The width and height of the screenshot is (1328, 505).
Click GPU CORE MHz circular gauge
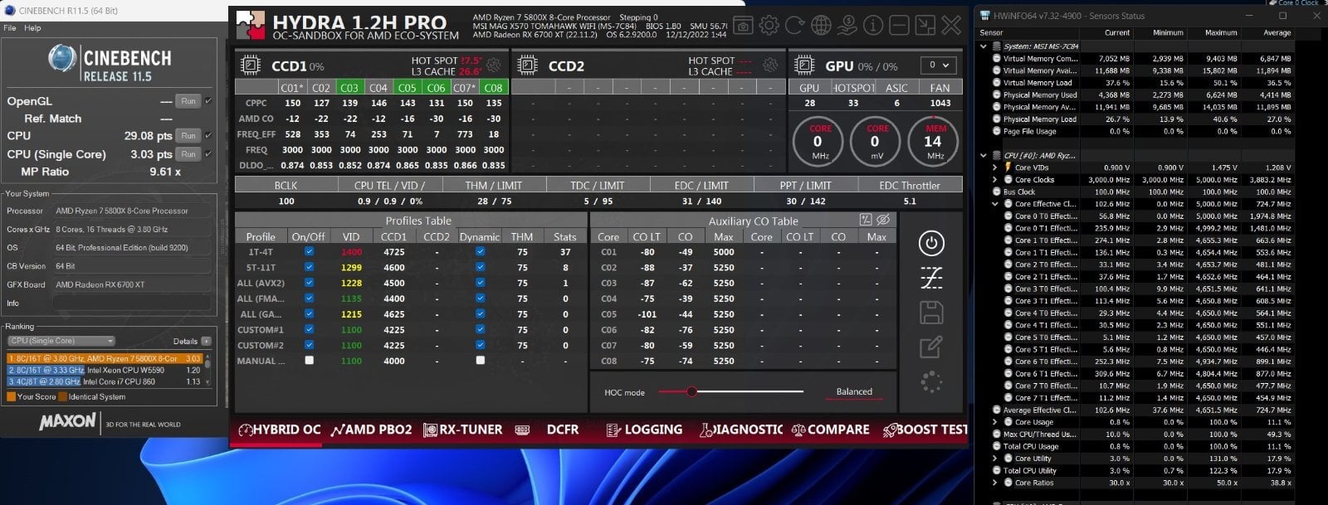[818, 141]
